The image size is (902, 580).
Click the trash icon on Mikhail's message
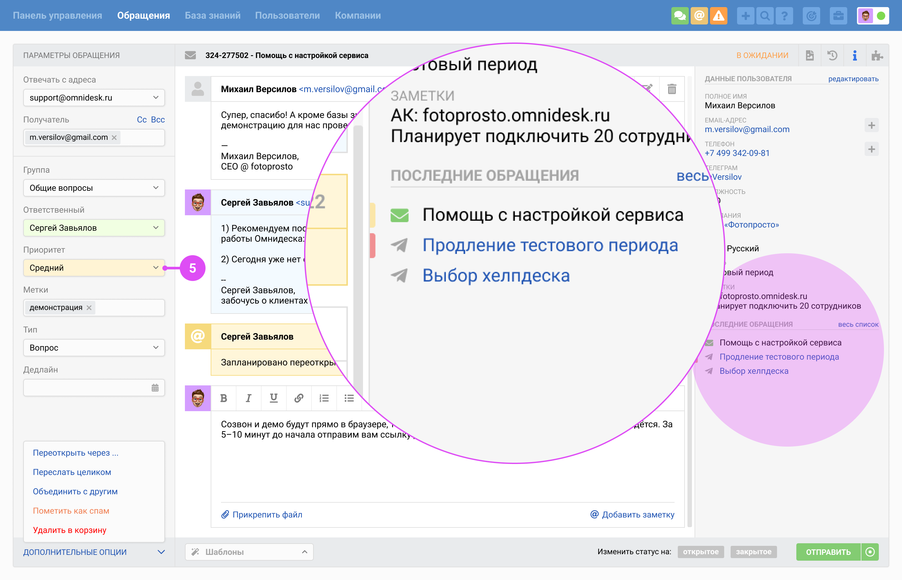pos(672,89)
